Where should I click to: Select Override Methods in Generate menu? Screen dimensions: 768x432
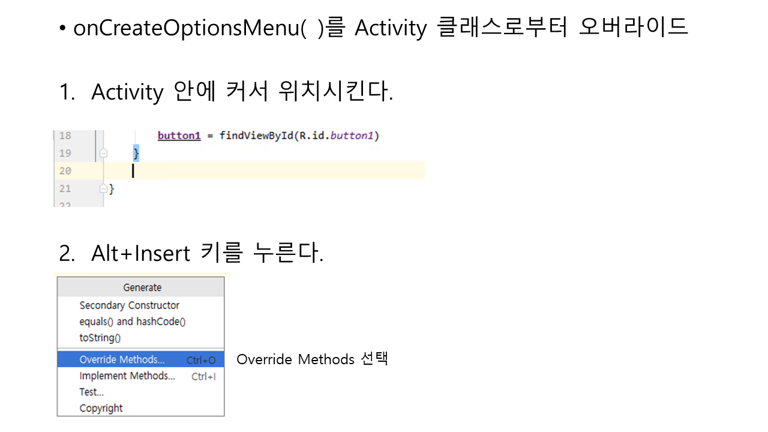tap(122, 360)
